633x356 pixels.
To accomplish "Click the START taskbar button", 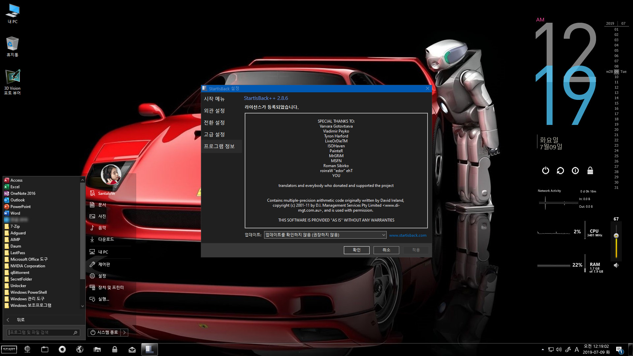I will pyautogui.click(x=9, y=349).
